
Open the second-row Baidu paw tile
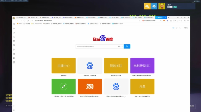point(116,86)
